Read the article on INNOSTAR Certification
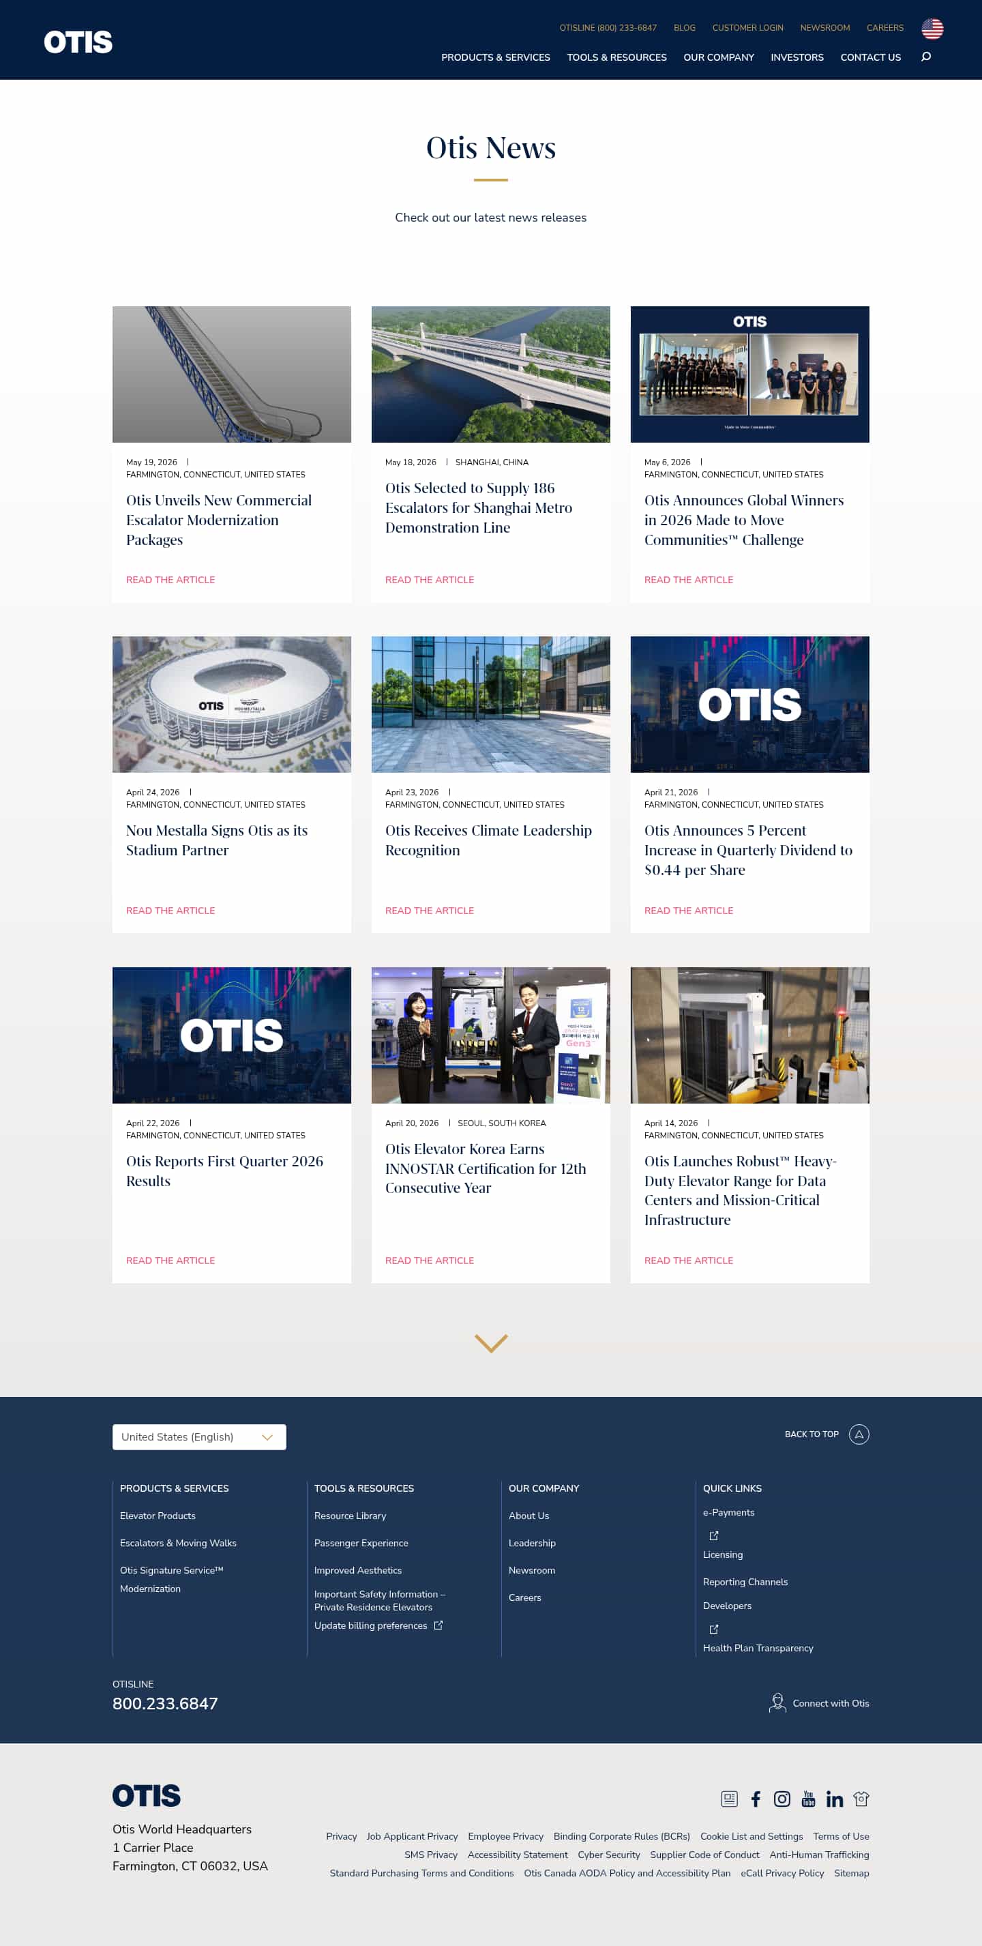 (x=430, y=1261)
